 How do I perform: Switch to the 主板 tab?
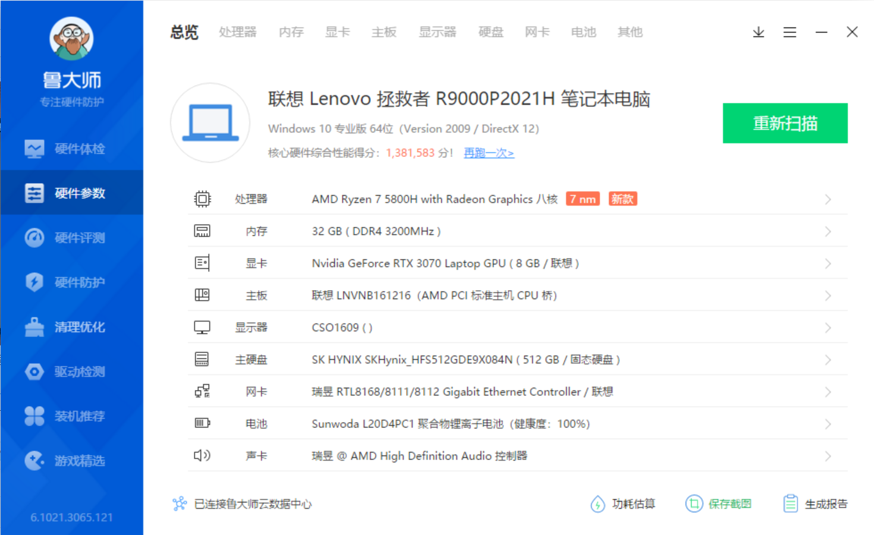click(384, 32)
